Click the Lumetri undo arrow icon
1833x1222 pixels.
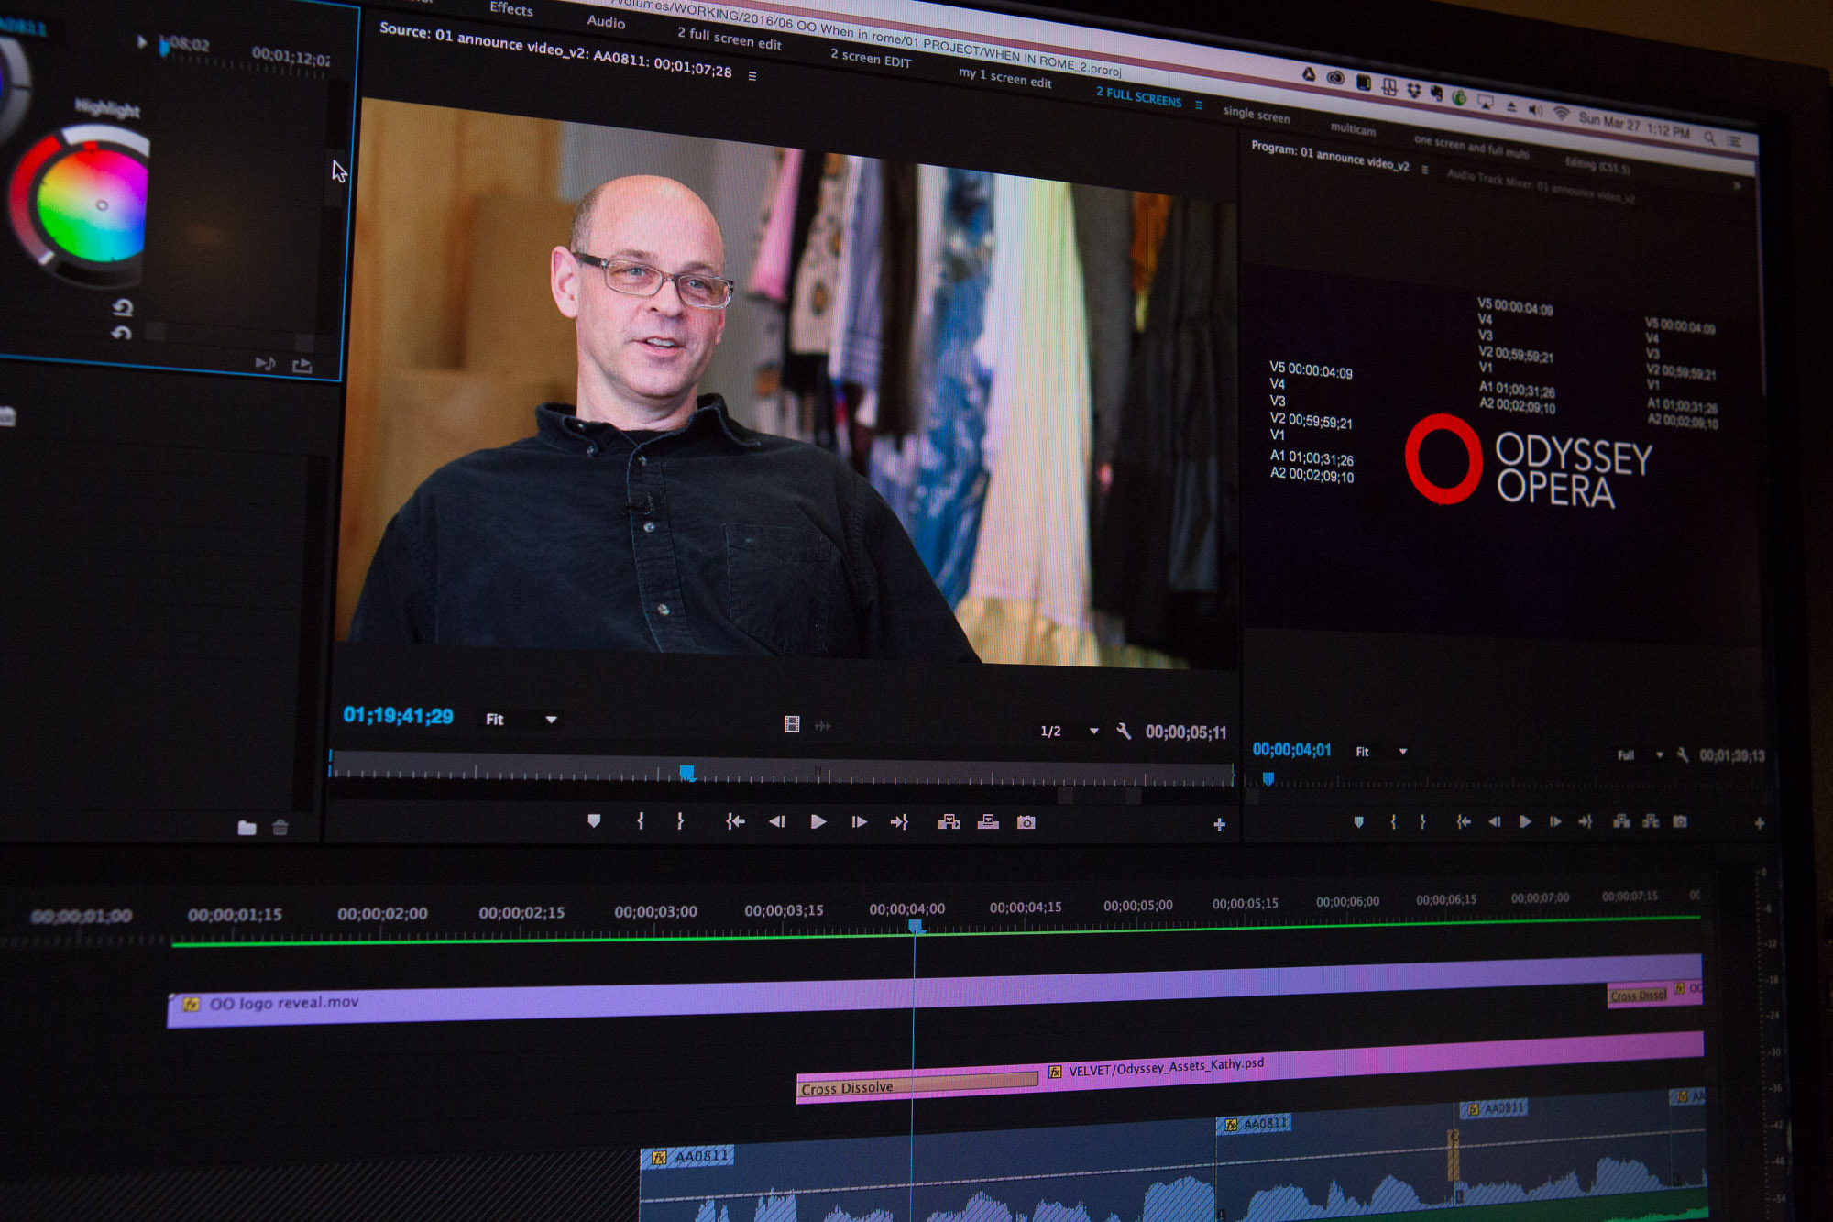point(121,334)
